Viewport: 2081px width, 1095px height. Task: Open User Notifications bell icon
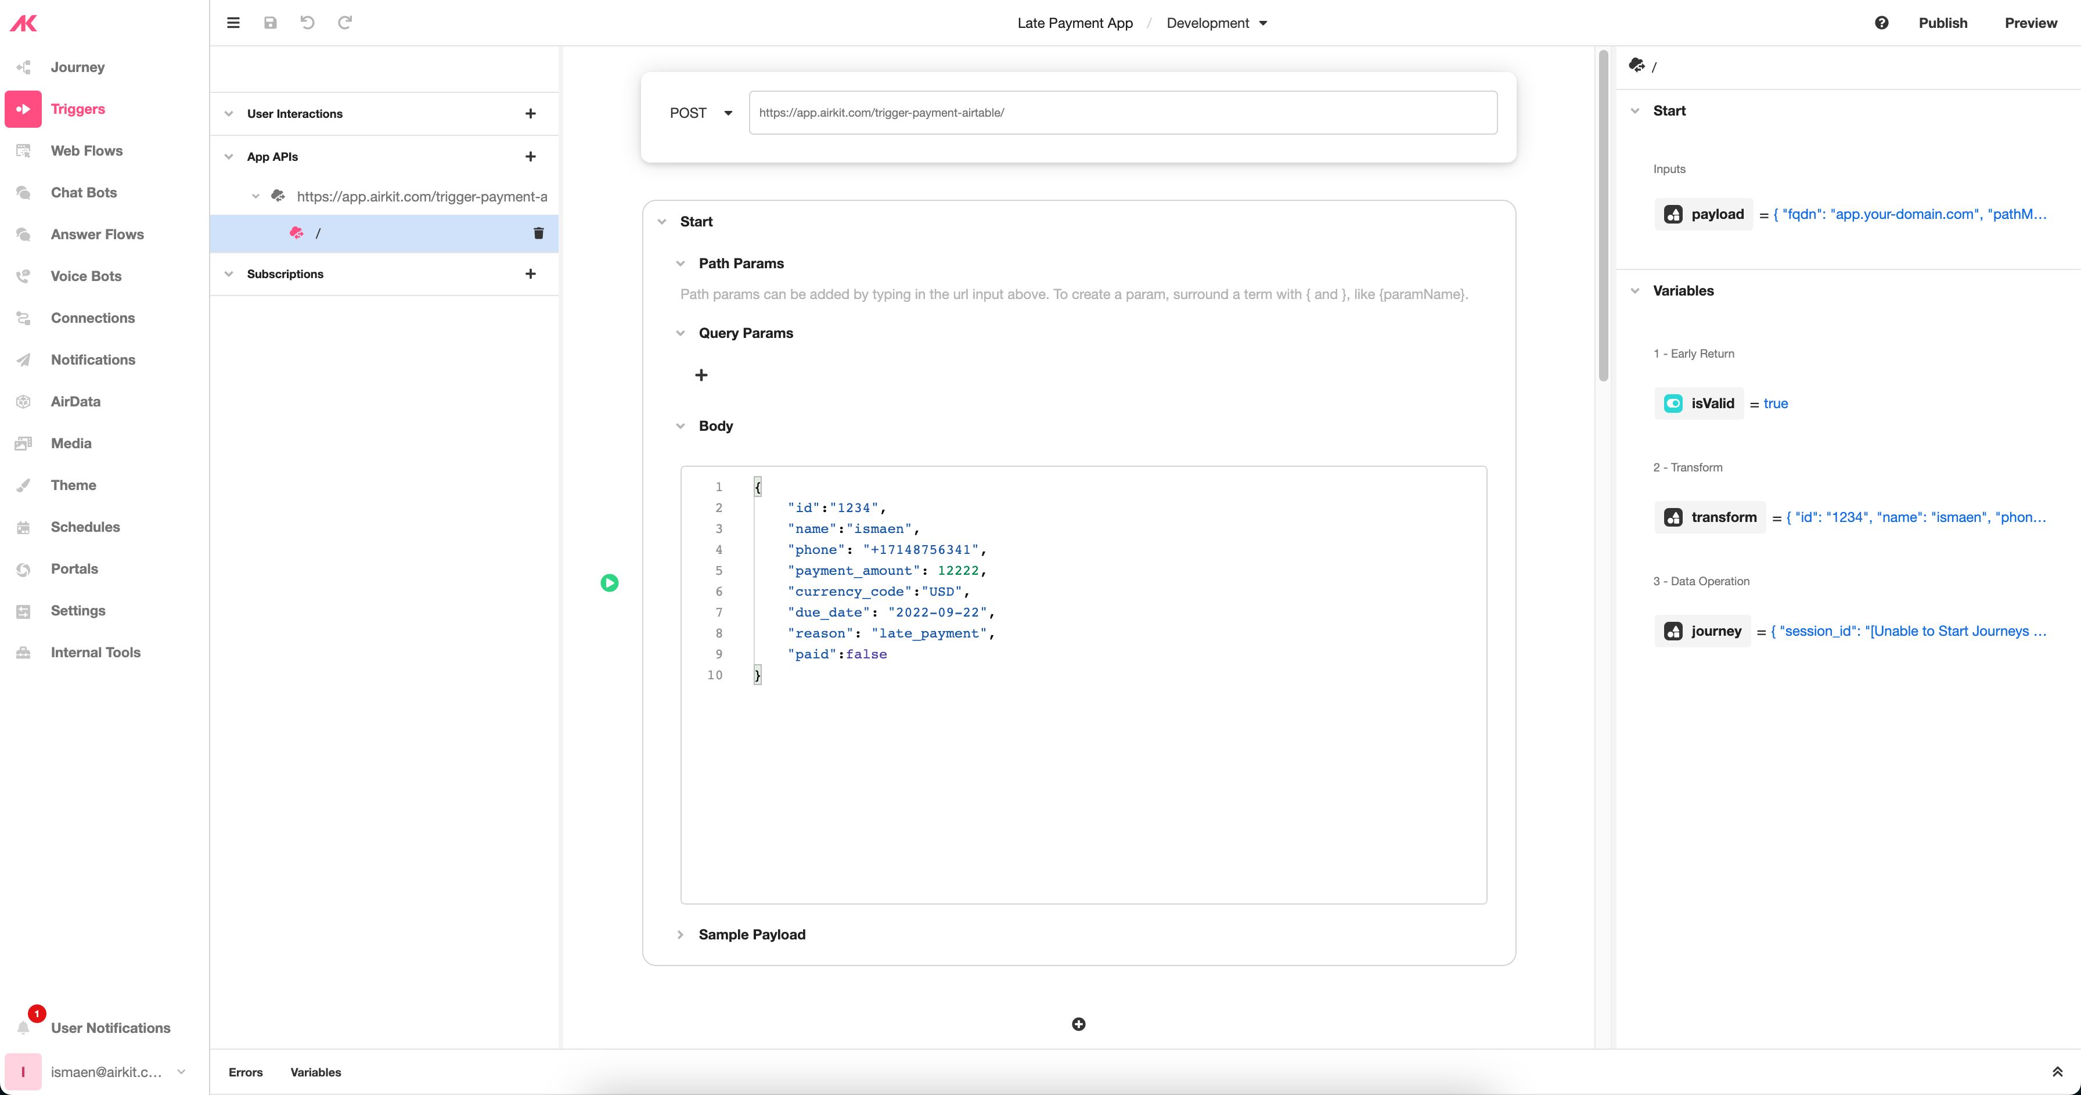(x=23, y=1027)
